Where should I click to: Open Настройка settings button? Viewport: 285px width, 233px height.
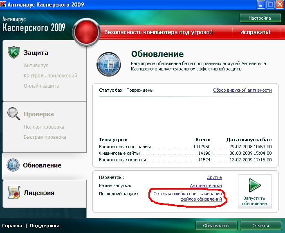click(260, 18)
